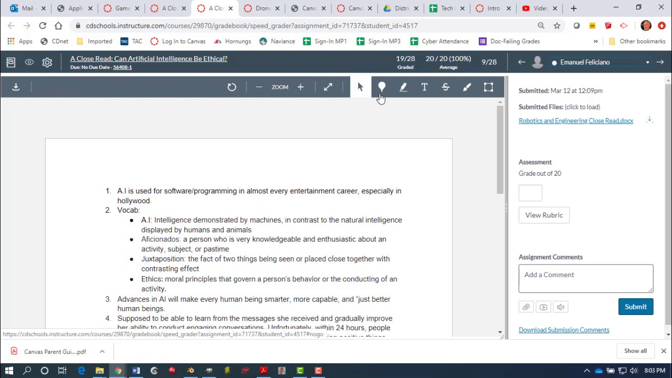Zoom in on the document with plus
Image resolution: width=672 pixels, height=378 pixels.
pyautogui.click(x=300, y=87)
